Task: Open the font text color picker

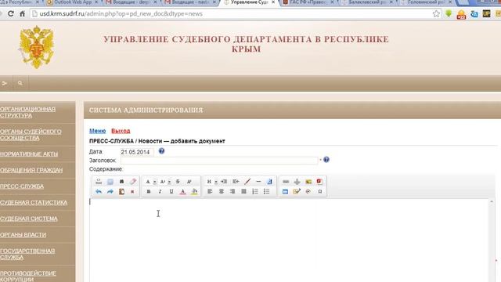Action: click(x=182, y=191)
